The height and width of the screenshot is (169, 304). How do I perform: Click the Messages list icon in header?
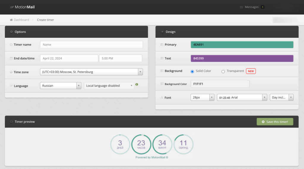241,7
